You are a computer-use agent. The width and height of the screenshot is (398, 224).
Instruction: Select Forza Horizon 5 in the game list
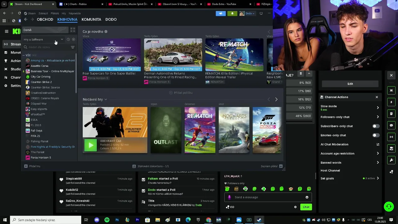click(x=41, y=158)
